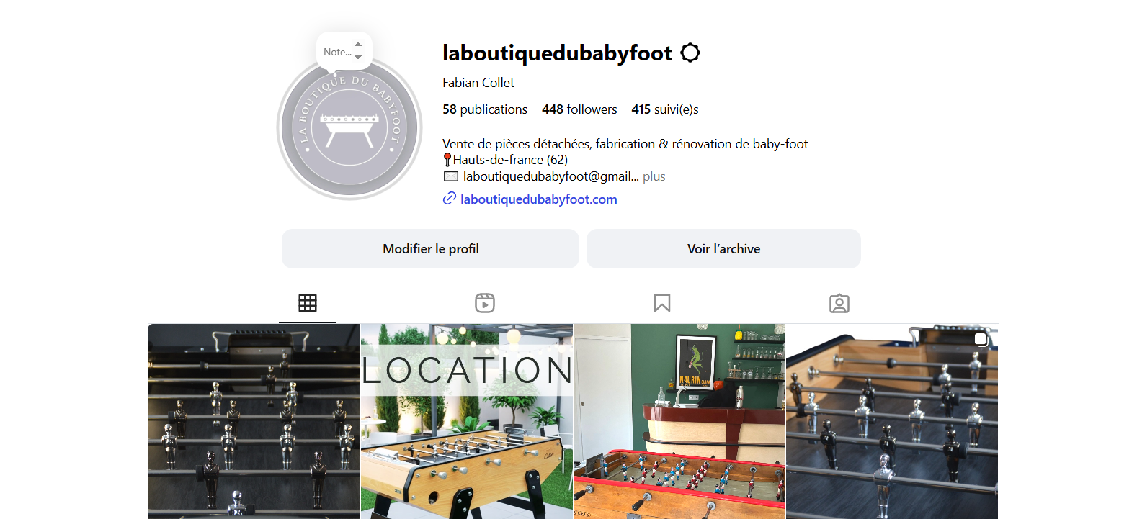The width and height of the screenshot is (1137, 519).
Task: View the 415 suivi(e)s list
Action: [665, 109]
